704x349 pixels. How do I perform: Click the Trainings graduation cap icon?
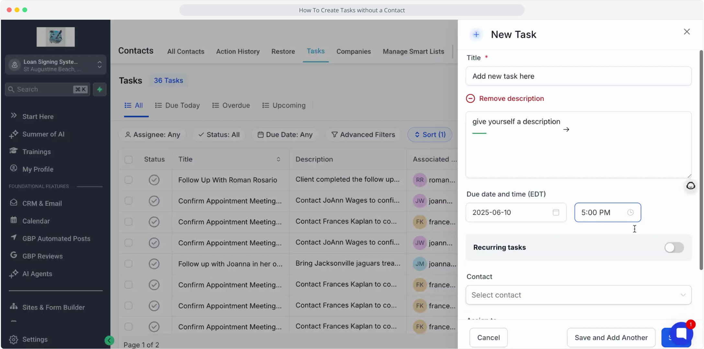coord(14,151)
